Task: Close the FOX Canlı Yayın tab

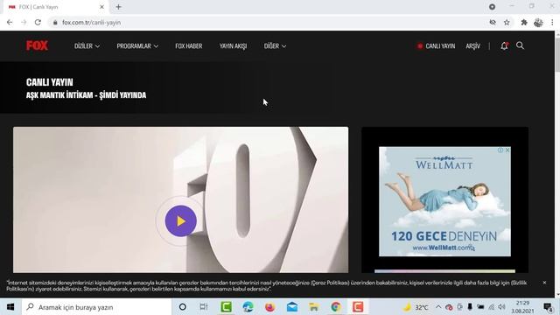Action: click(x=101, y=7)
